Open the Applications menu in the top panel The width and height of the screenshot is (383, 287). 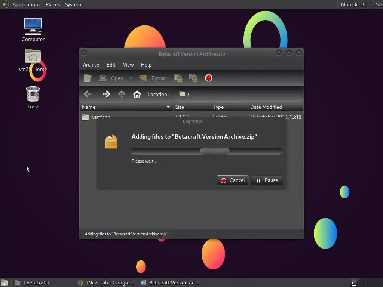click(x=27, y=4)
